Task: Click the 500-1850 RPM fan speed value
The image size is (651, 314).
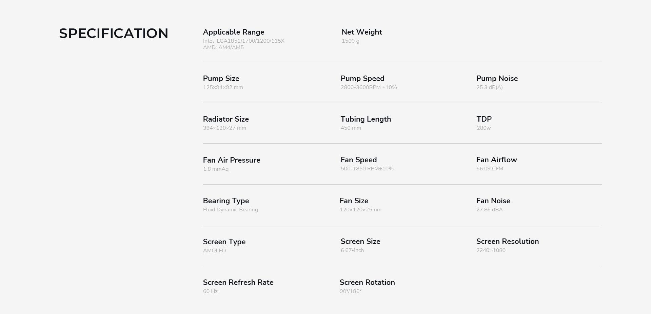Action: pyautogui.click(x=367, y=169)
